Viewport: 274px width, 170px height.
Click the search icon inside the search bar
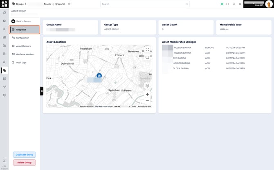coord(187,4)
